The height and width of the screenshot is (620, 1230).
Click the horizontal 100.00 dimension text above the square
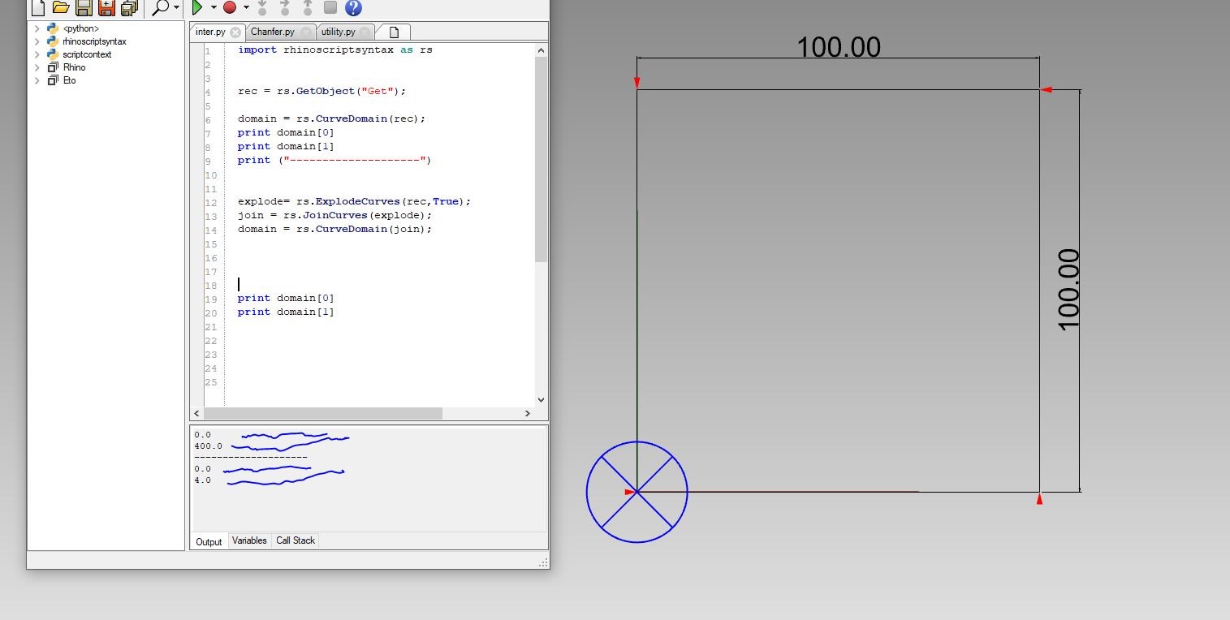(x=839, y=47)
